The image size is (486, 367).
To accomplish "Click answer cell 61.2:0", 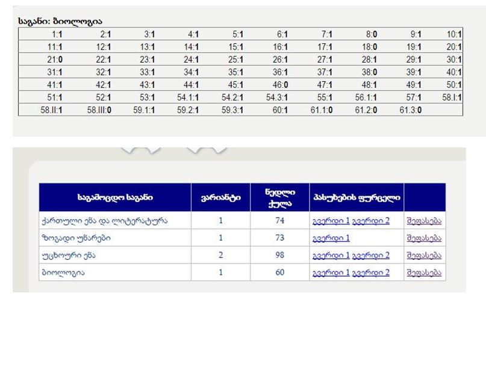I will (366, 110).
